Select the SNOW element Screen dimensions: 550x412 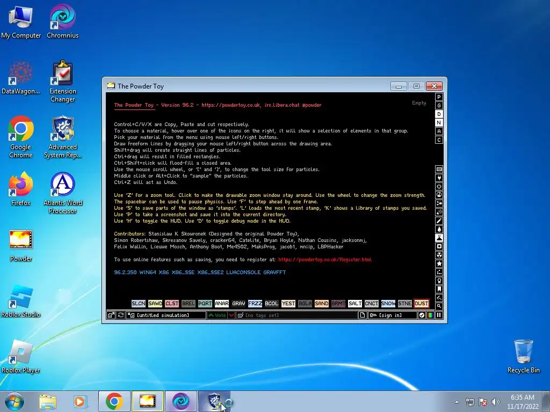pos(388,304)
